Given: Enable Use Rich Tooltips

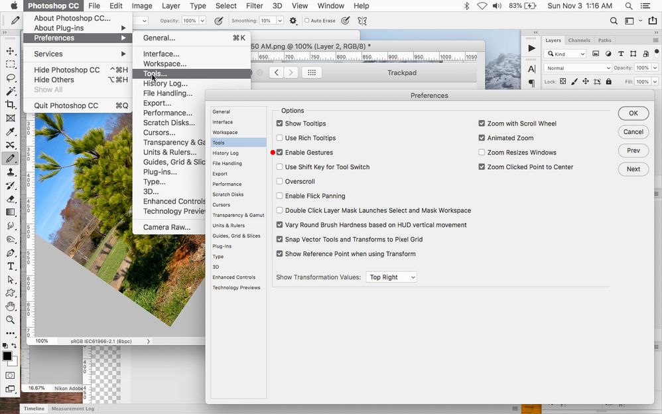Looking at the screenshot, I should (x=279, y=138).
